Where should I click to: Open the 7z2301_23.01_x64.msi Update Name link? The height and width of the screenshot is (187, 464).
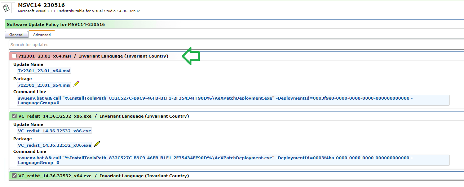(x=44, y=71)
